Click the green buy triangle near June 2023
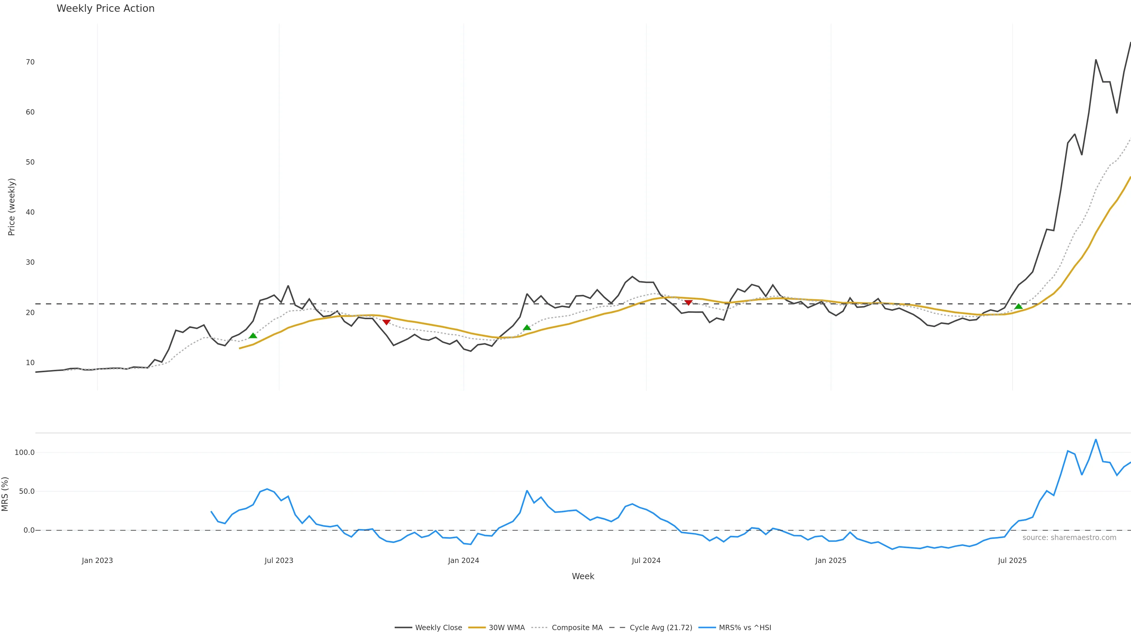The height and width of the screenshot is (636, 1131). pos(253,336)
